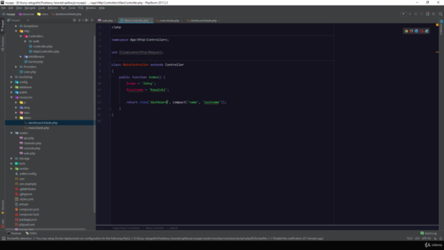Open in Safari browser icon
444x250 pixels.
[416, 31]
